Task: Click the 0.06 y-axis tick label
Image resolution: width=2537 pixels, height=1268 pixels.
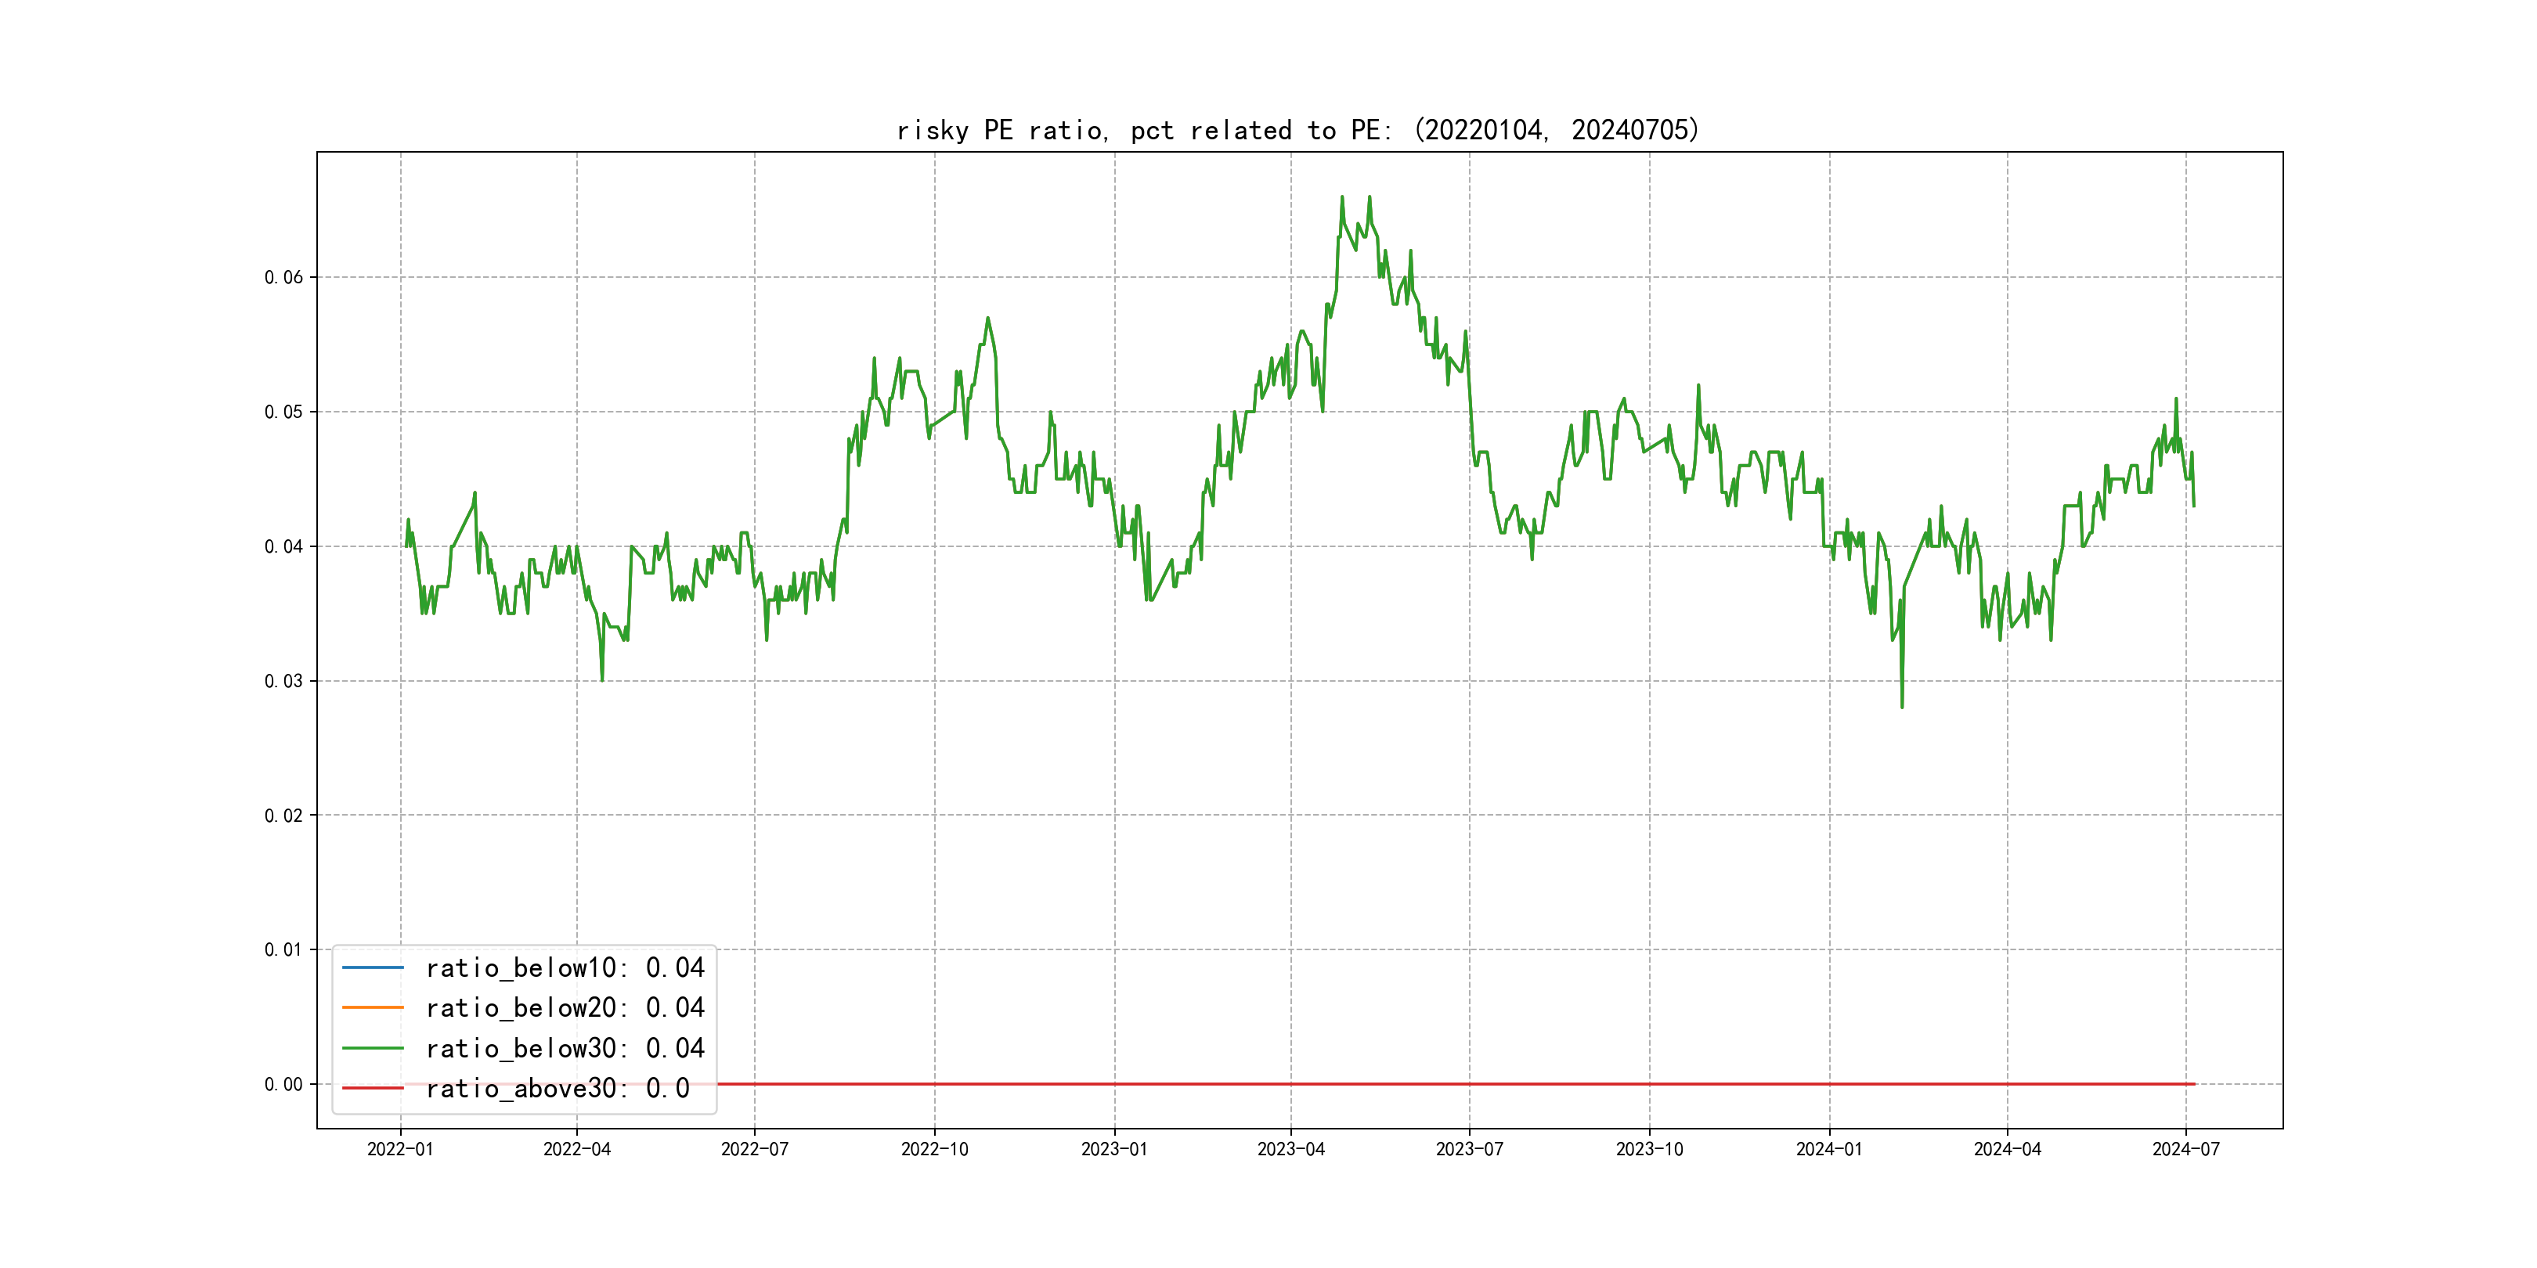Action: [x=283, y=278]
